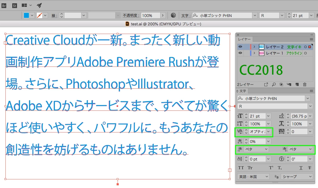Open the right aki ベタ dropdown
The height and width of the screenshot is (188, 318).
click(x=300, y=149)
